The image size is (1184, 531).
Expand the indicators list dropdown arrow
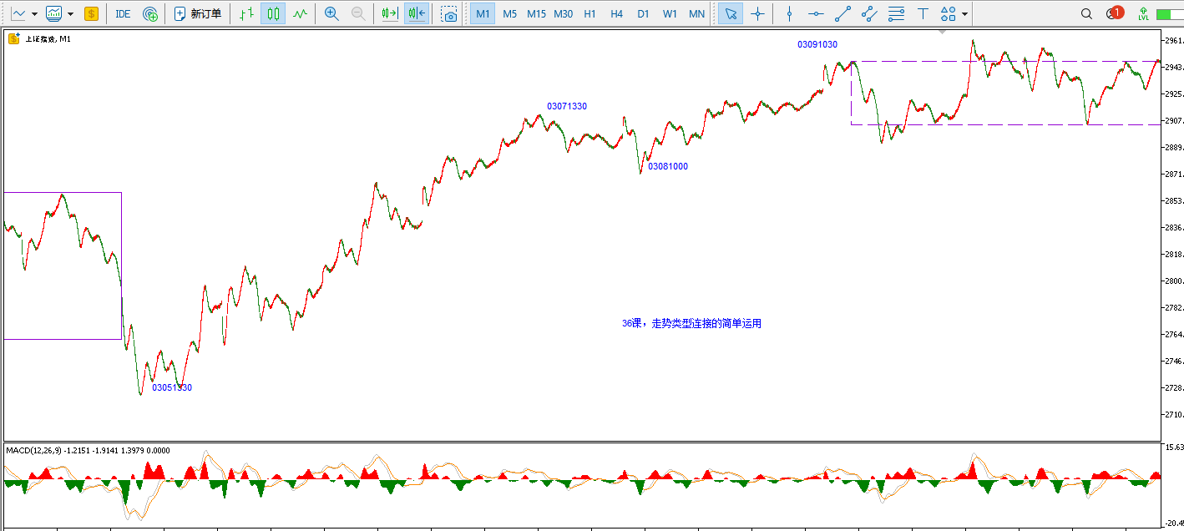click(x=70, y=13)
